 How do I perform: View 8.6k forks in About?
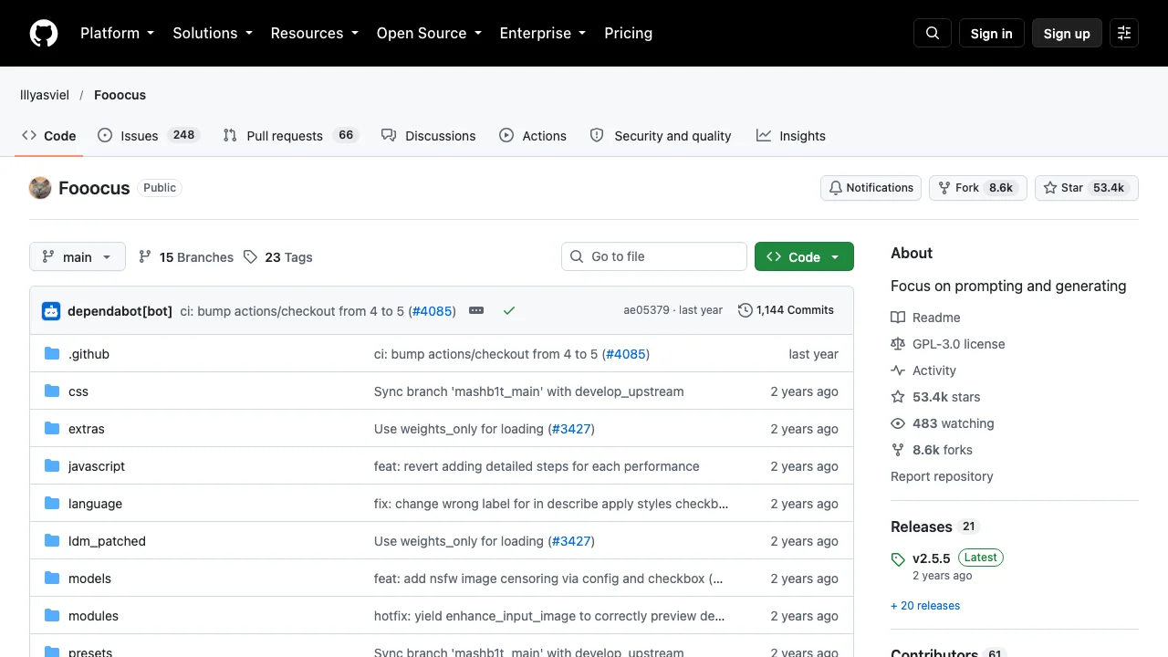[x=932, y=450]
